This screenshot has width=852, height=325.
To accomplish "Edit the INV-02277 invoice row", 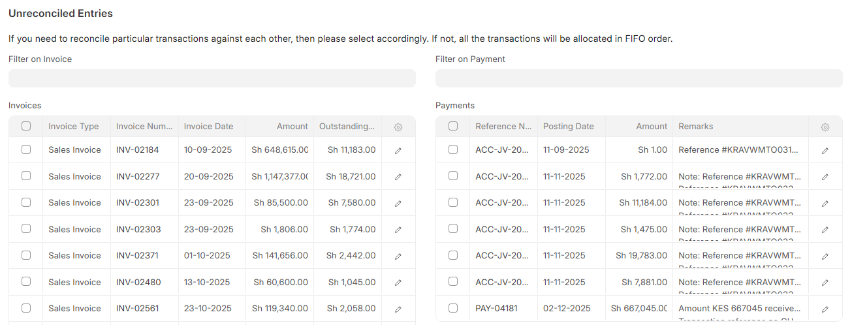I will coord(398,177).
